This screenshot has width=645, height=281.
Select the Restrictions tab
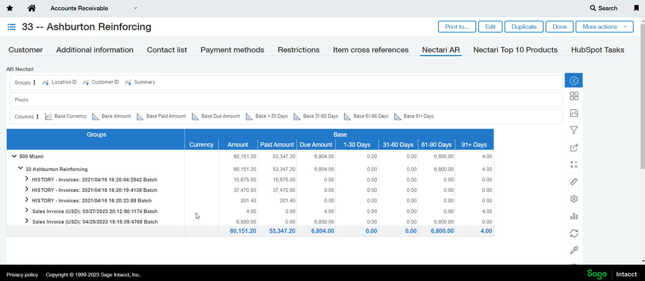(299, 50)
